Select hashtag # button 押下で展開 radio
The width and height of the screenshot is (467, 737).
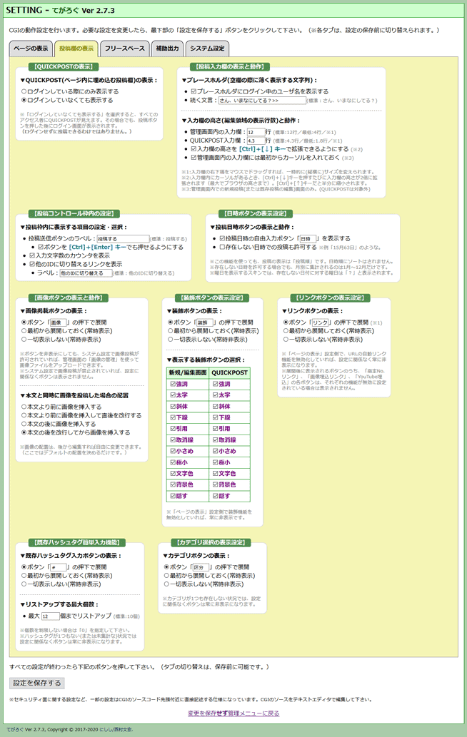[x=24, y=567]
